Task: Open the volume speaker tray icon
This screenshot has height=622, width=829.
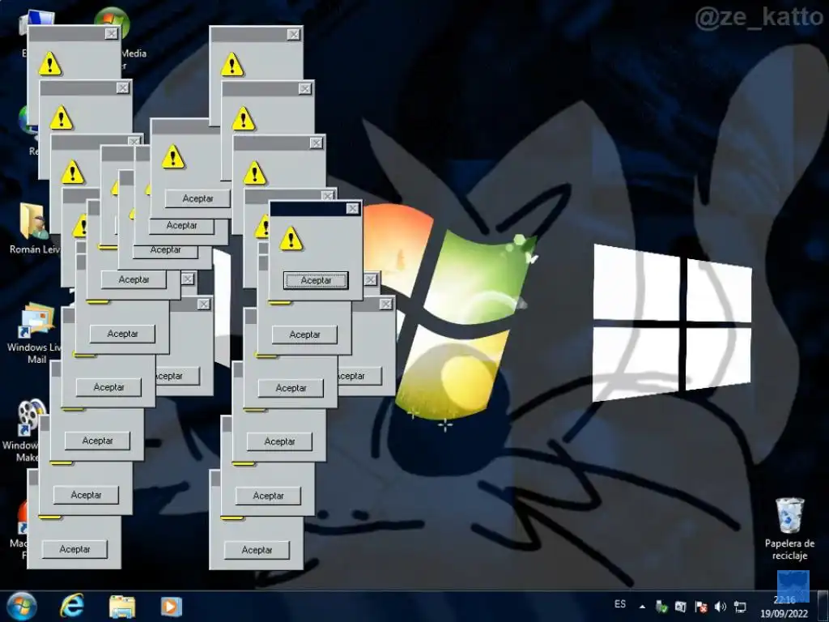Action: click(720, 607)
